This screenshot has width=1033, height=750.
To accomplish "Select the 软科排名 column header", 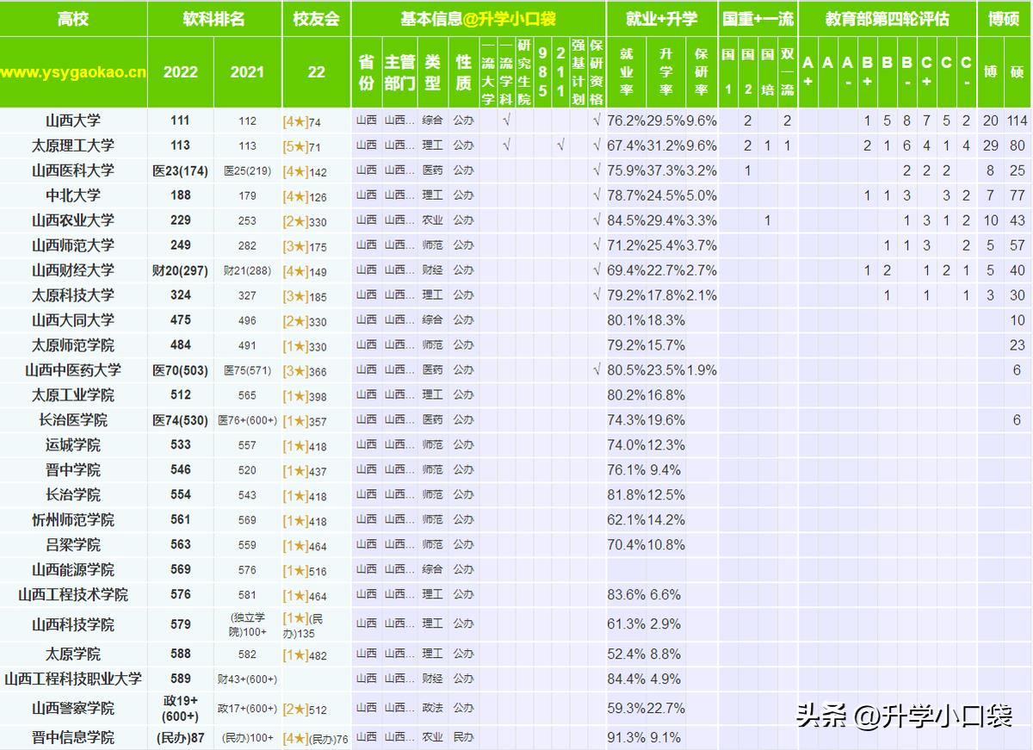I will (x=214, y=19).
